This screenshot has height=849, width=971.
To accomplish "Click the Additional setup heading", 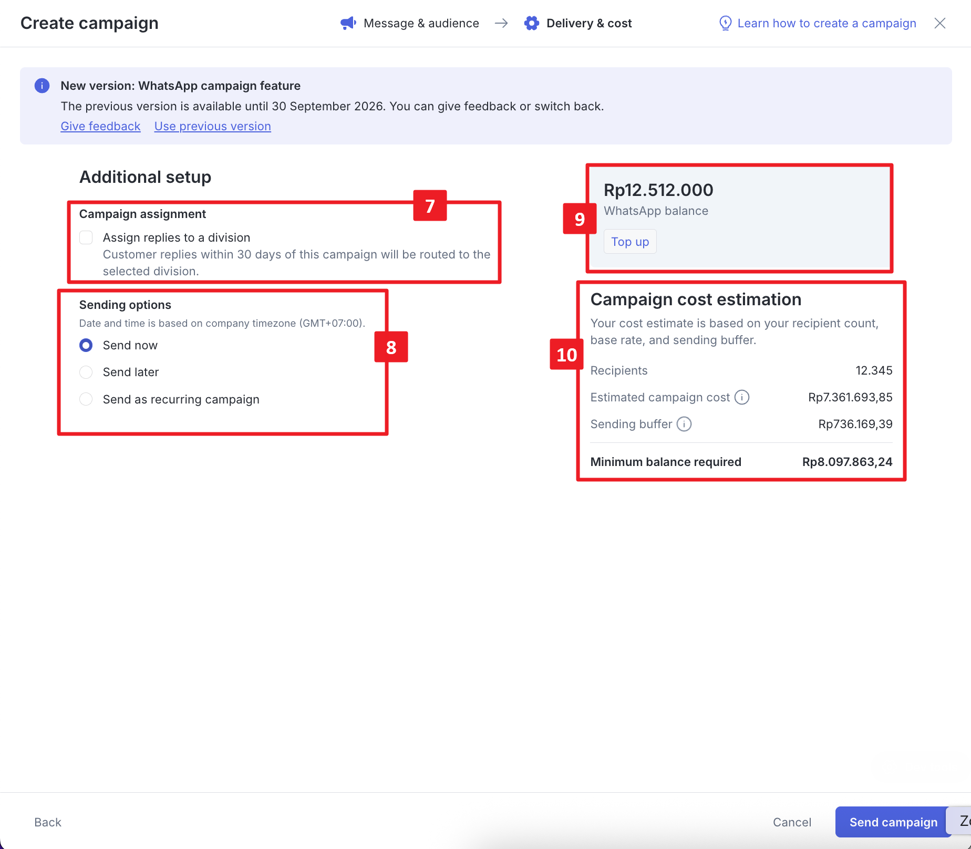I will tap(145, 177).
